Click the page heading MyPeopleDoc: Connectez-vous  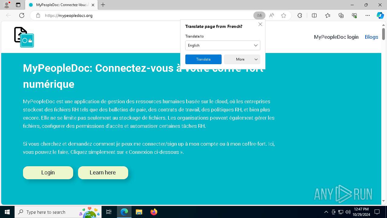point(143,76)
